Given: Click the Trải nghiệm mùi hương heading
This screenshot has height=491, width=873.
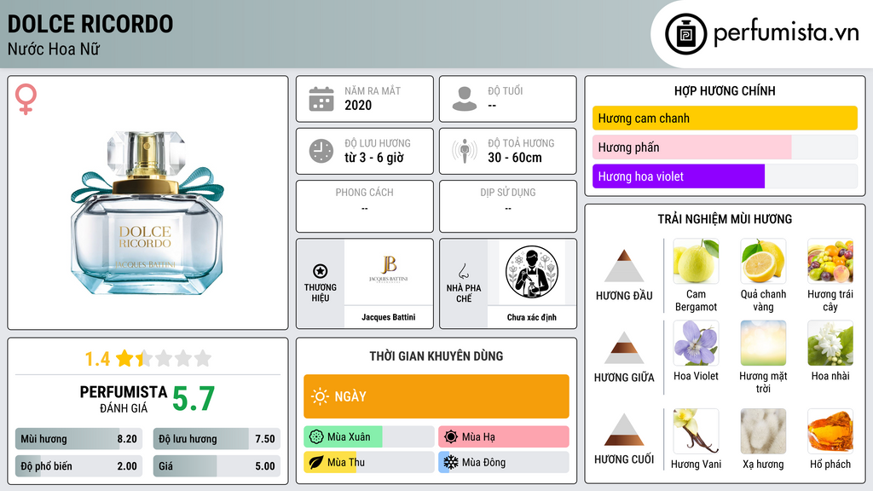Looking at the screenshot, I should pyautogui.click(x=725, y=219).
